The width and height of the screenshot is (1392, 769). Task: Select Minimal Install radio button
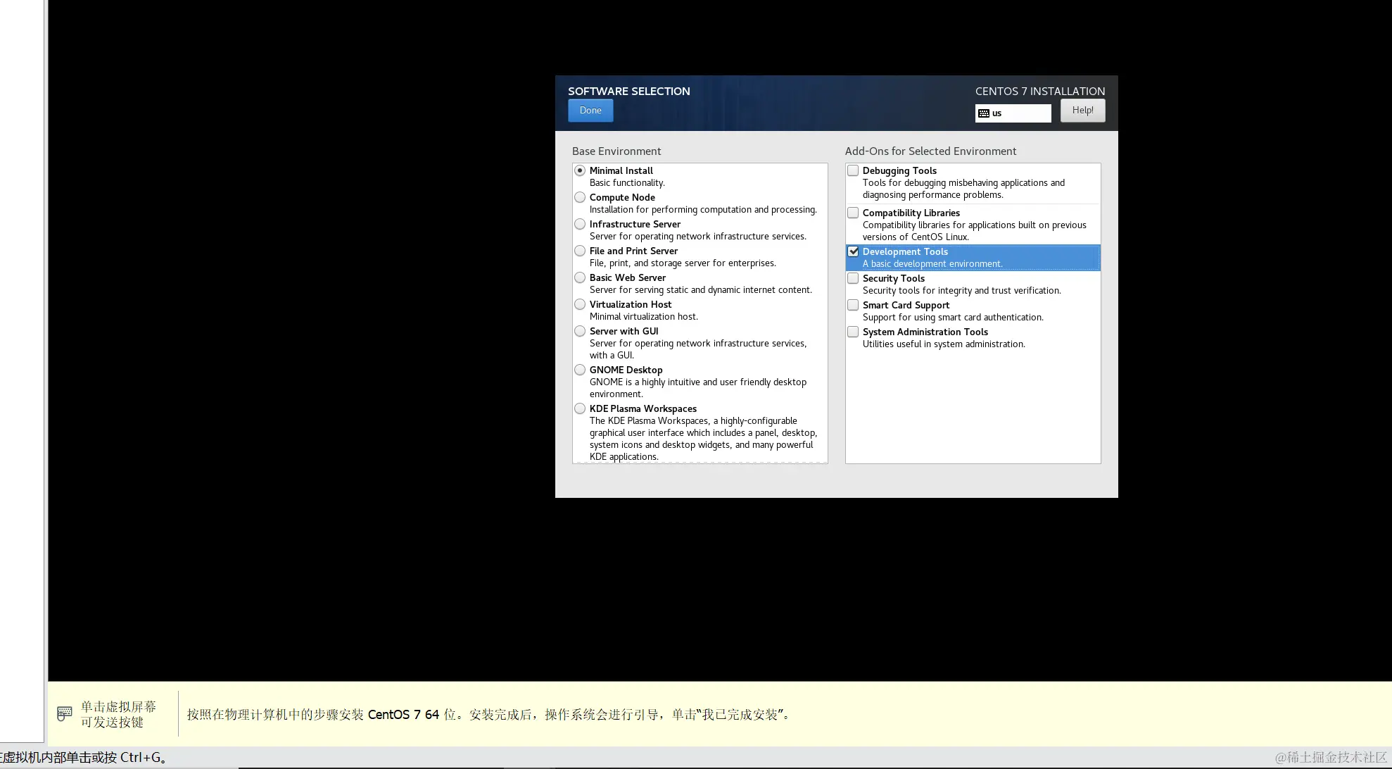(580, 170)
